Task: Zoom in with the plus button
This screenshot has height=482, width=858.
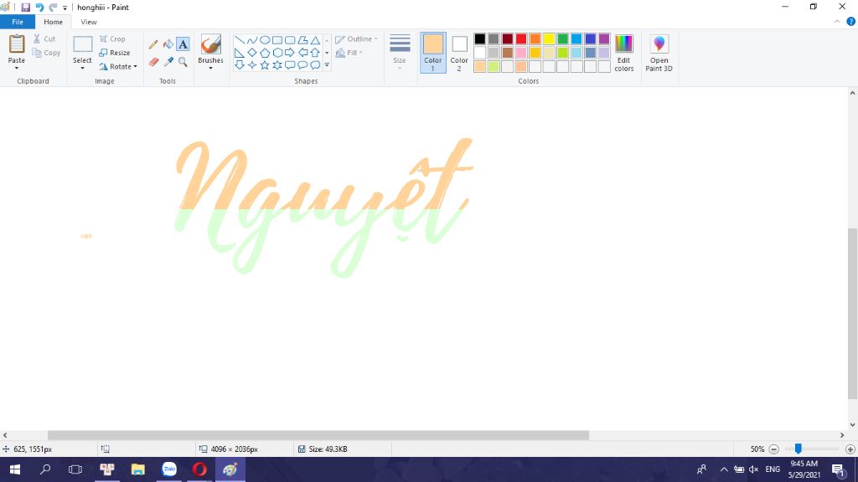Action: click(850, 449)
